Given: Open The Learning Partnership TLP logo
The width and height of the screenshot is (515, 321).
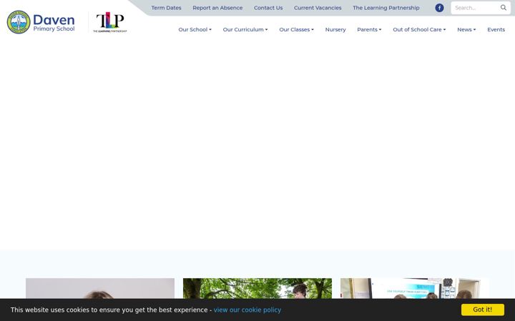Looking at the screenshot, I should point(110,22).
